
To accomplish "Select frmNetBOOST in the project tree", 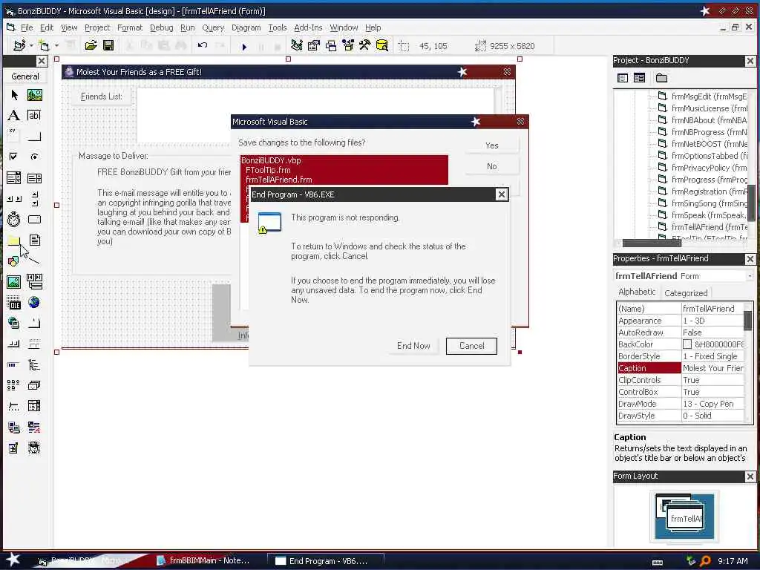I will pos(702,144).
